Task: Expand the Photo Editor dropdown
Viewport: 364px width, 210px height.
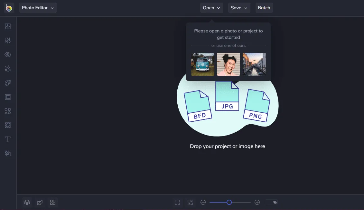Action: click(x=38, y=8)
